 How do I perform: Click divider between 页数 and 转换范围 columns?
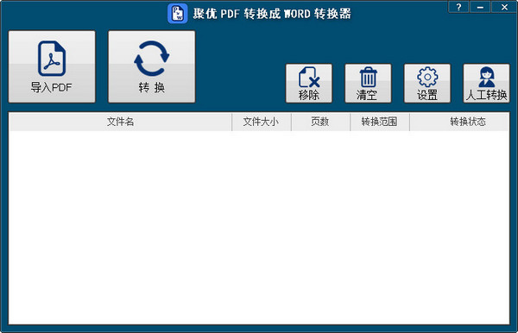(x=351, y=122)
